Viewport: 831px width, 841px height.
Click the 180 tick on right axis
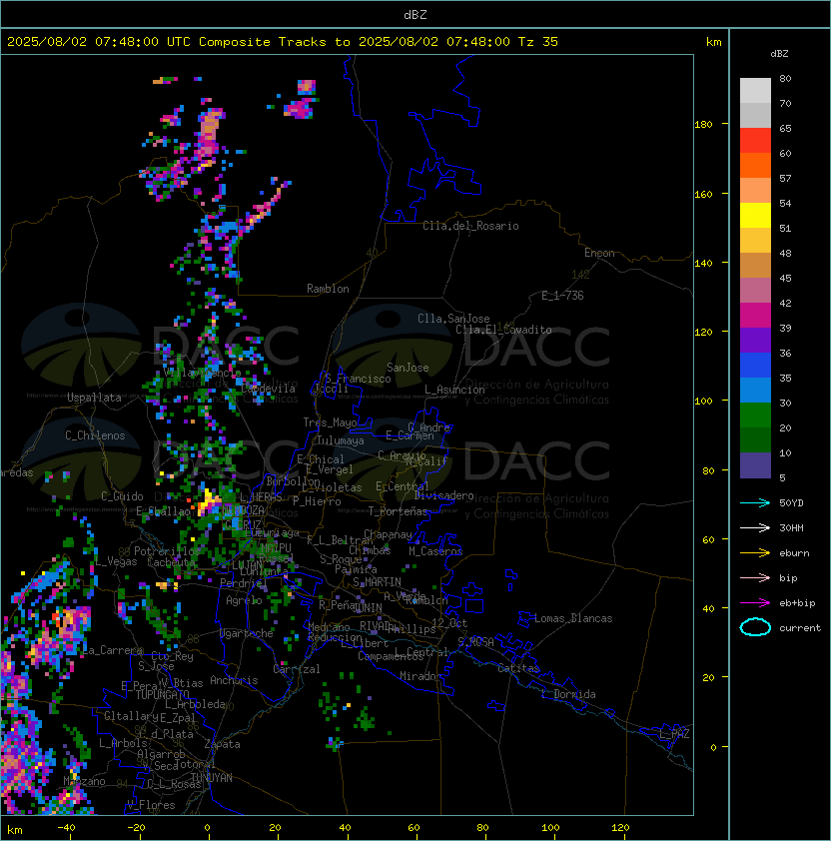pyautogui.click(x=703, y=125)
